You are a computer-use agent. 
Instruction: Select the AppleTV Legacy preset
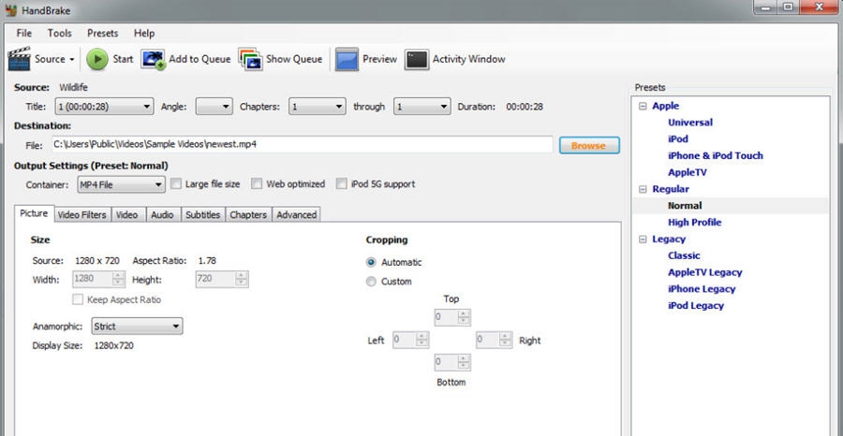tap(704, 272)
